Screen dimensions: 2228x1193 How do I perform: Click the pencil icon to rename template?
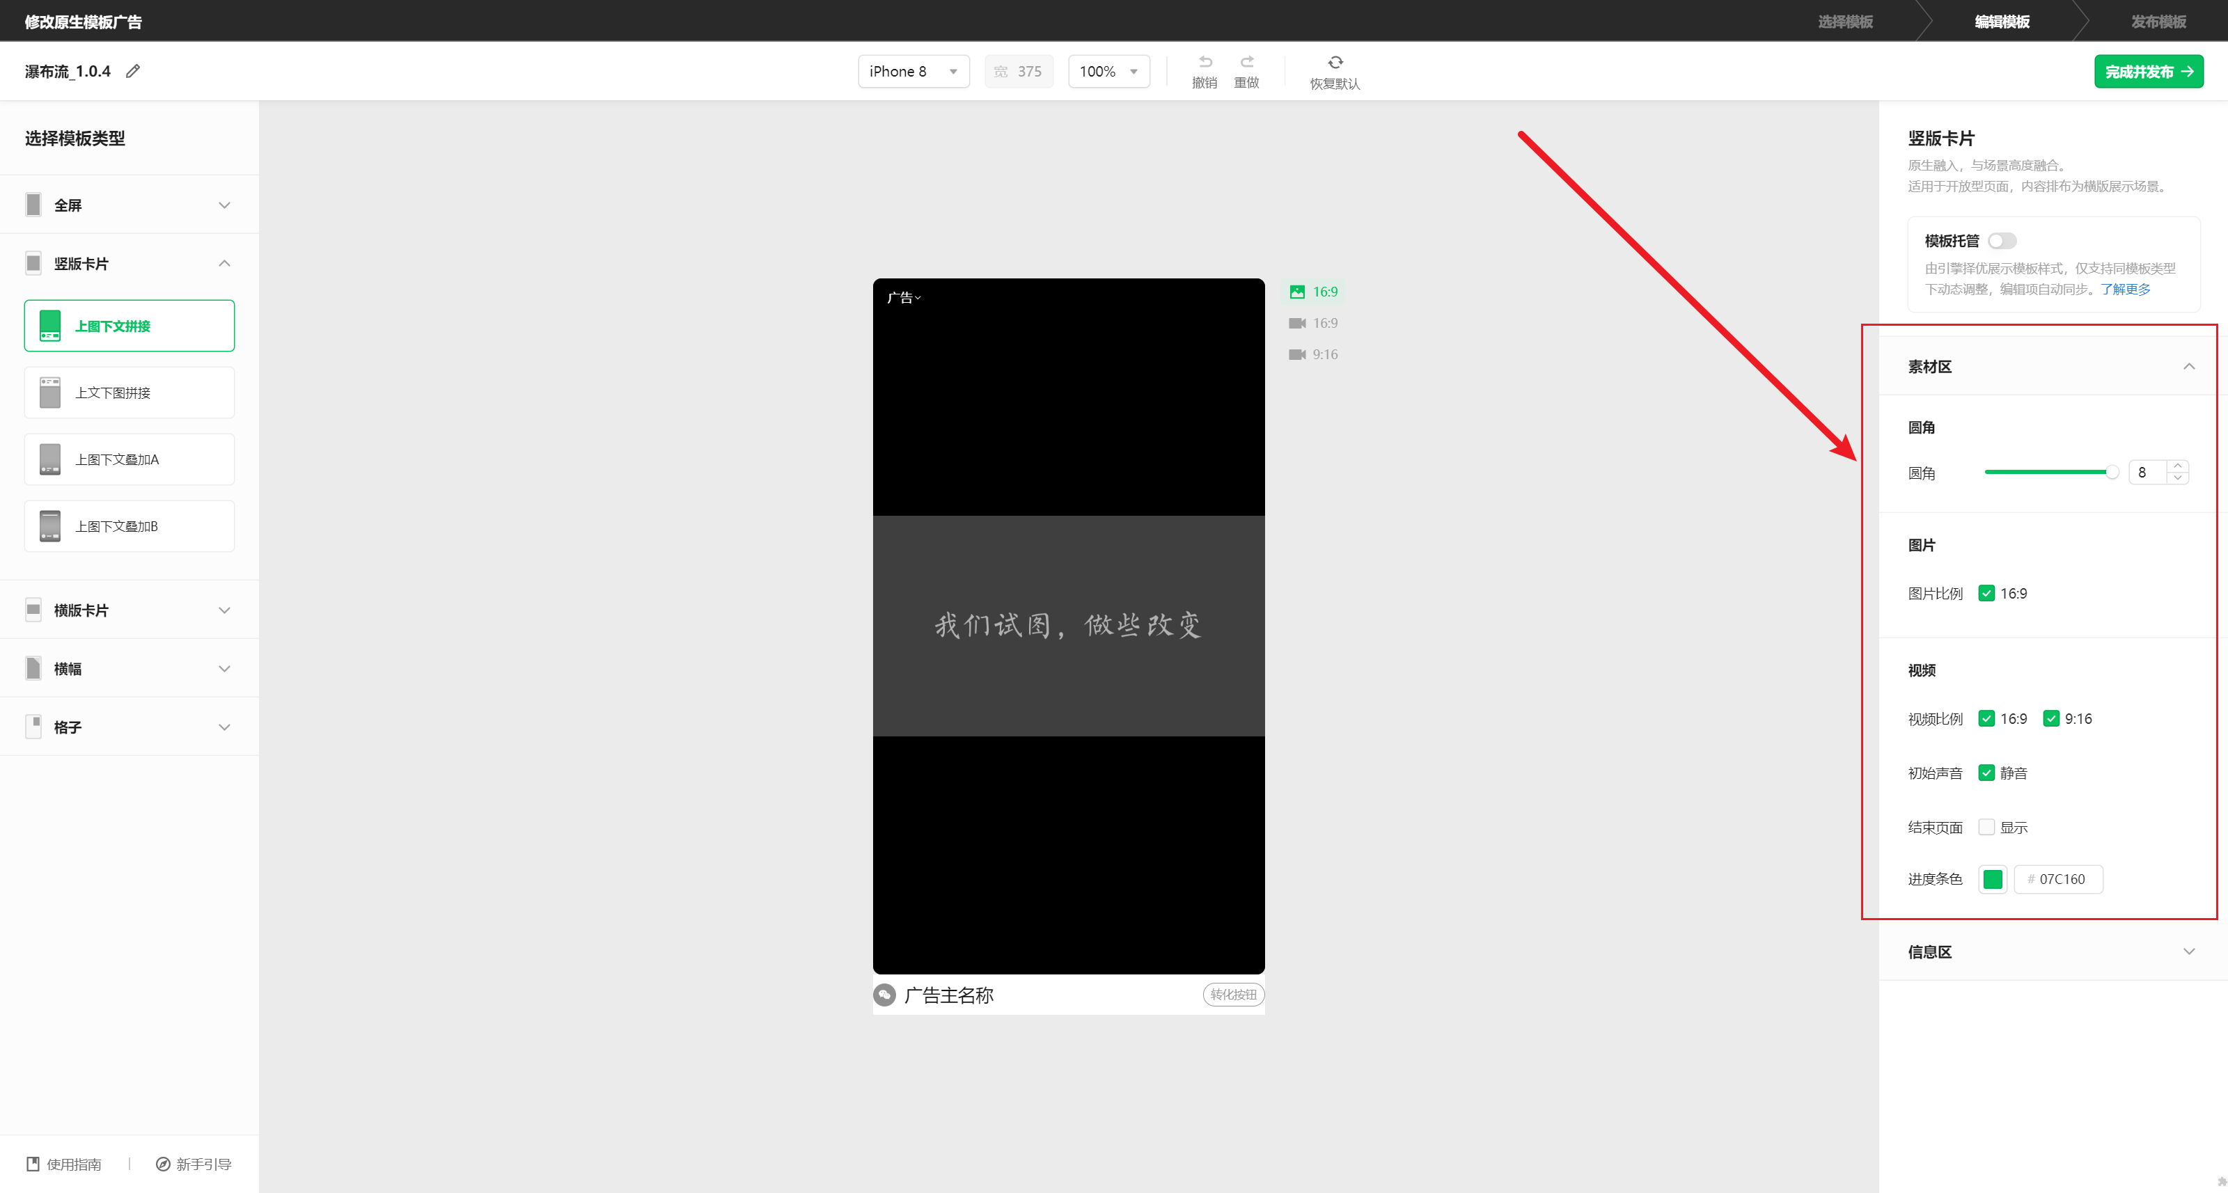(x=132, y=71)
